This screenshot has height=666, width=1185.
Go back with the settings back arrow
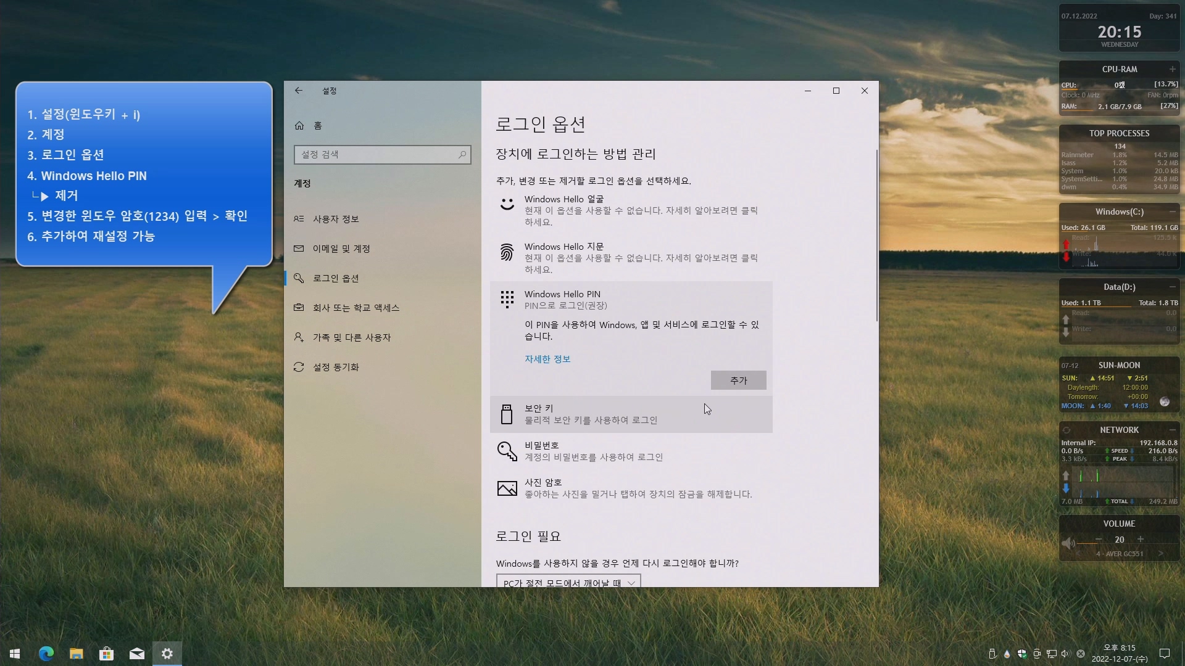click(299, 91)
